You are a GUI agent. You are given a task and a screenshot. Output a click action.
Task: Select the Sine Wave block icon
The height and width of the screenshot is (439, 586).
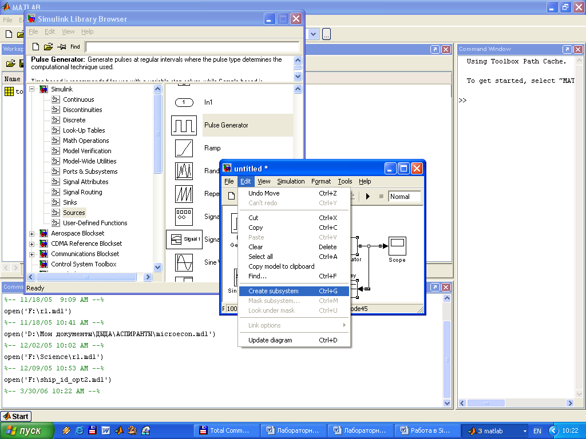tap(184, 262)
